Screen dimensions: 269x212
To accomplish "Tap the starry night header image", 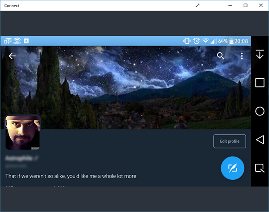I will (134, 89).
